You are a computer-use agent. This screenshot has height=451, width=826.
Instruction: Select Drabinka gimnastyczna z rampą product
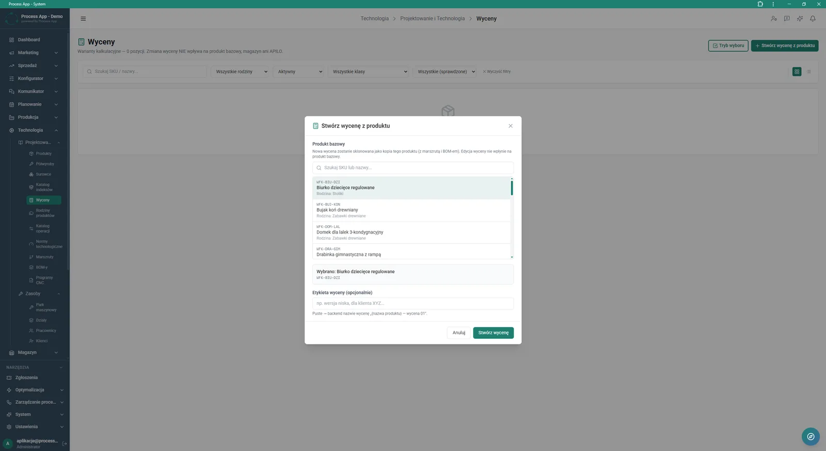click(x=411, y=252)
